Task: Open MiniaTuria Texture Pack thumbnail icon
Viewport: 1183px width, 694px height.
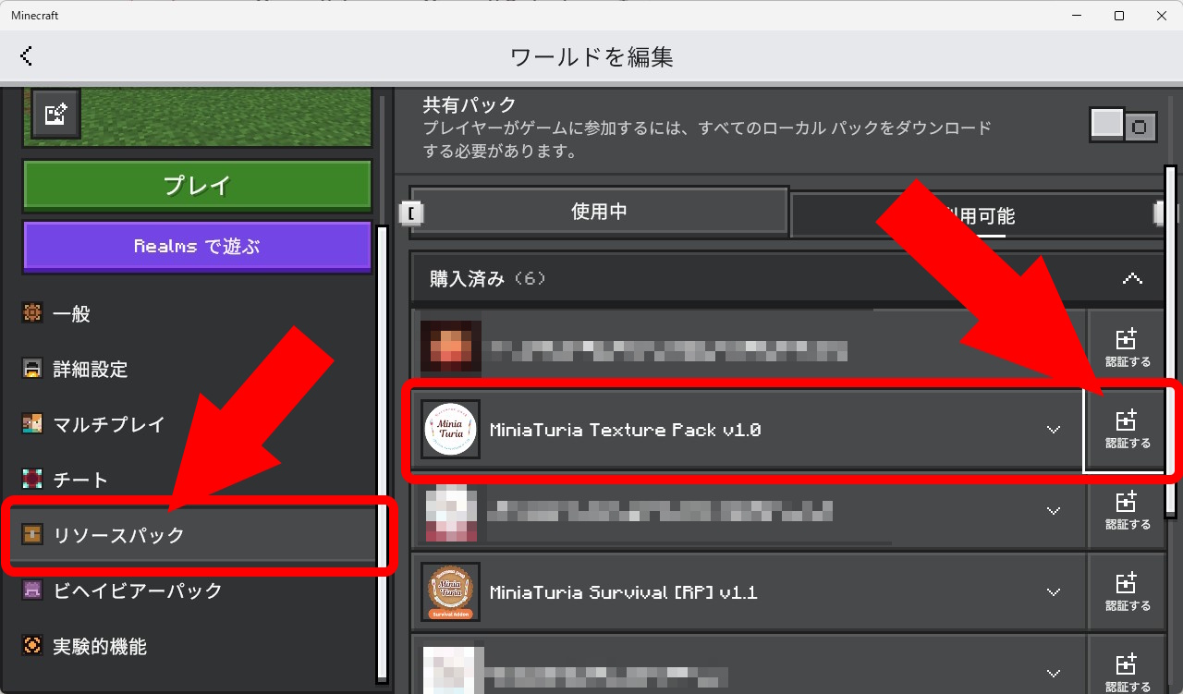Action: [x=450, y=430]
